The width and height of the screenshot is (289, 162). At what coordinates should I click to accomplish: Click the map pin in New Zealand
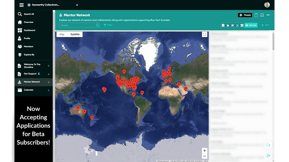tap(92, 118)
